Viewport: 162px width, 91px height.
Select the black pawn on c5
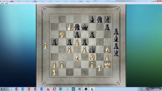(x=70, y=42)
